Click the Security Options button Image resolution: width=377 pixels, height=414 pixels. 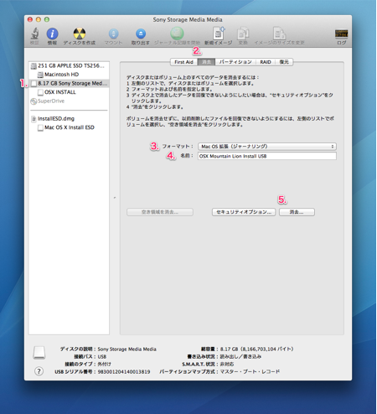244,212
